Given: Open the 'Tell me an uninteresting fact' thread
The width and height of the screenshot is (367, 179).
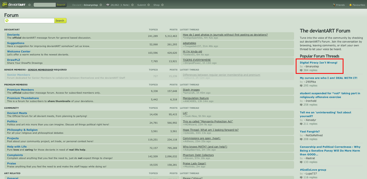Looking at the screenshot, I should click(x=325, y=114).
